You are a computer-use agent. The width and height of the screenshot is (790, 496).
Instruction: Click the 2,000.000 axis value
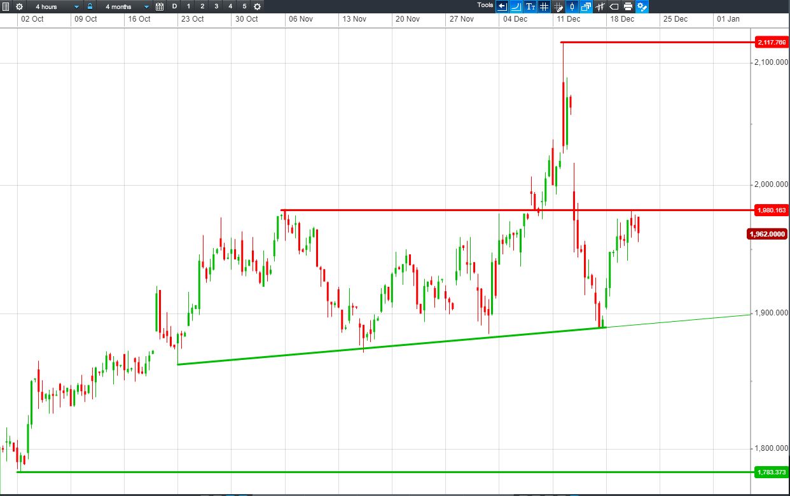[x=772, y=184]
